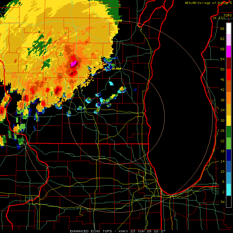This screenshot has width=233, height=233.
Task: Click the navy blue legend color segment
Action: click(x=229, y=155)
